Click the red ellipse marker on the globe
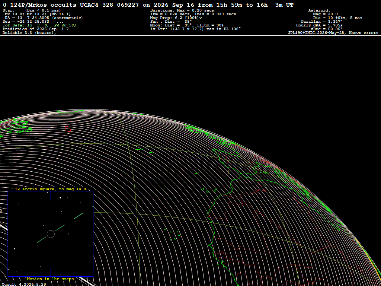 [68, 129]
